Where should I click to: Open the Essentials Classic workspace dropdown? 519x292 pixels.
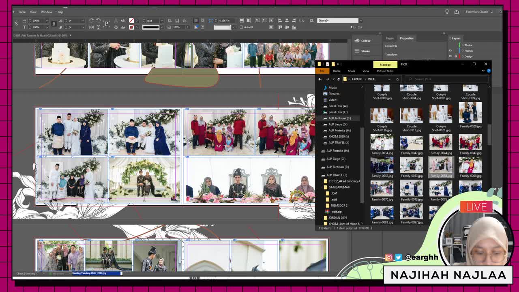pyautogui.click(x=479, y=12)
